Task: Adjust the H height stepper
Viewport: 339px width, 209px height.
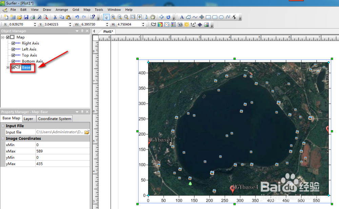Action: [x=143, y=24]
